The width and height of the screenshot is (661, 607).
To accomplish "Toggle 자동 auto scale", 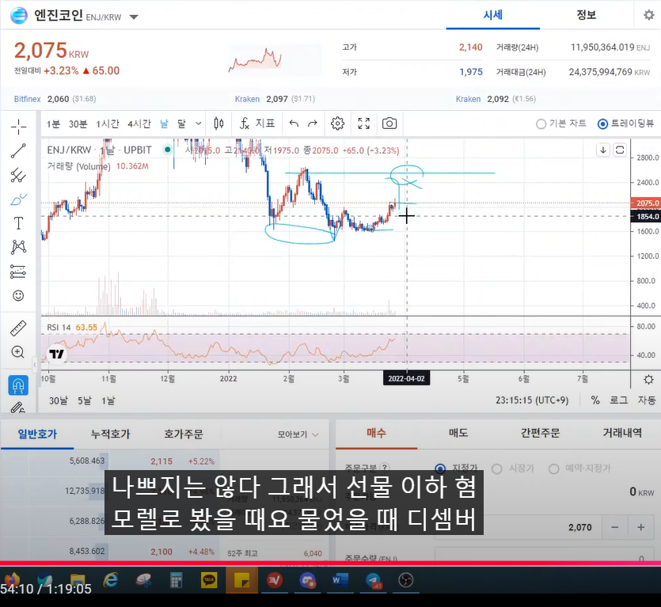I will pos(646,400).
